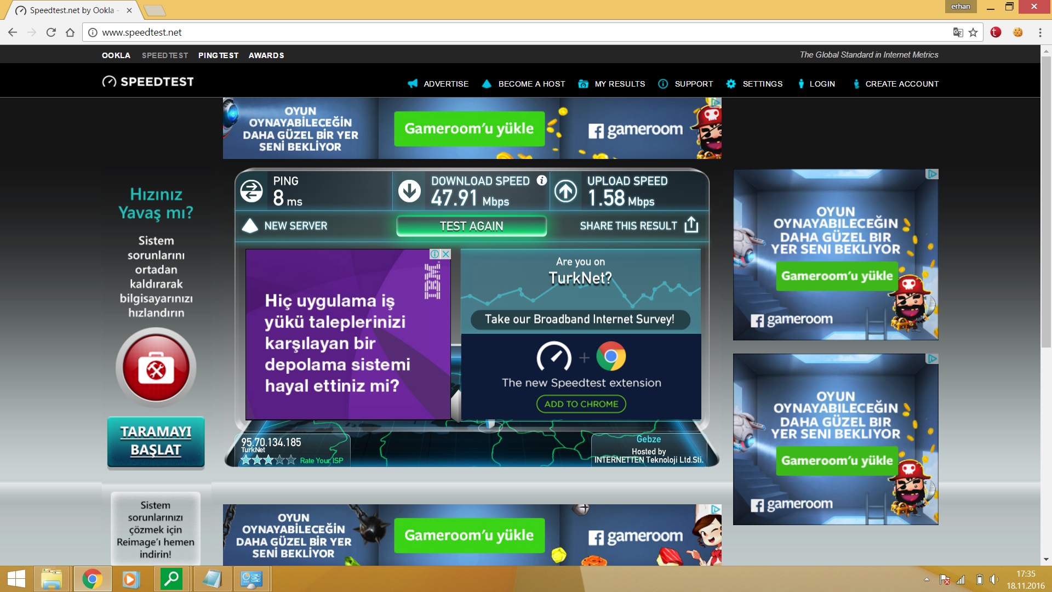Click the Gebze server location
This screenshot has height=592, width=1052.
[x=649, y=439]
